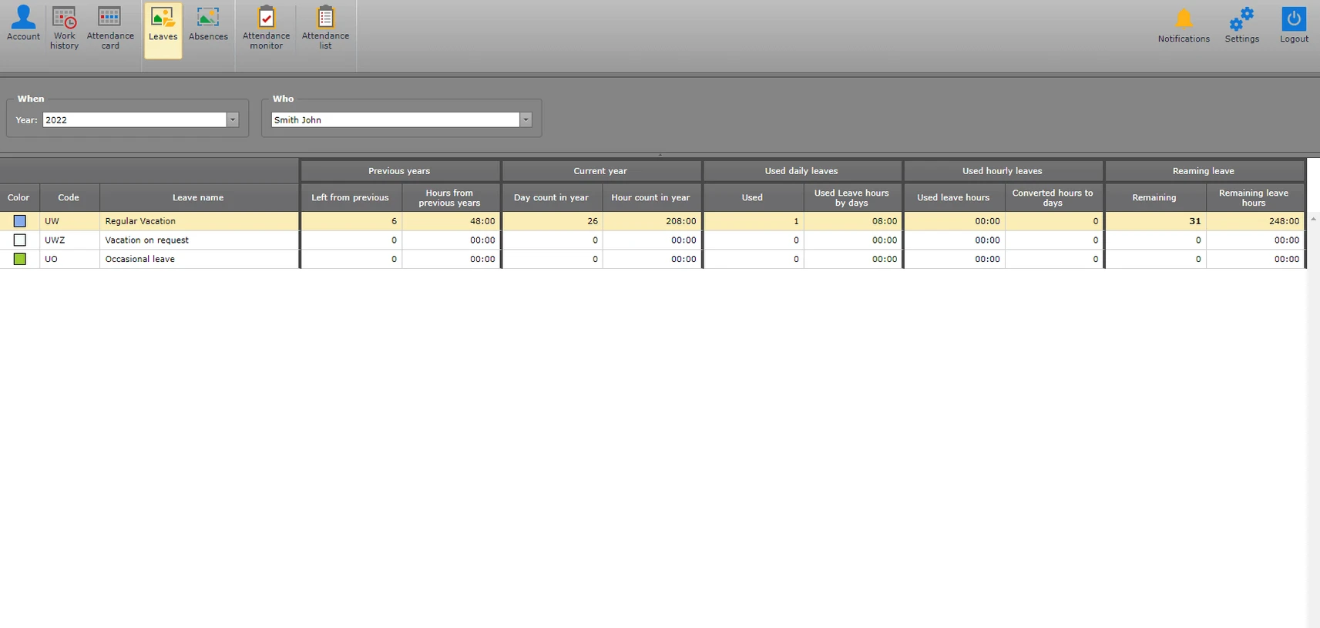The height and width of the screenshot is (628, 1320).
Task: Open Attendance monitor
Action: [x=266, y=29]
